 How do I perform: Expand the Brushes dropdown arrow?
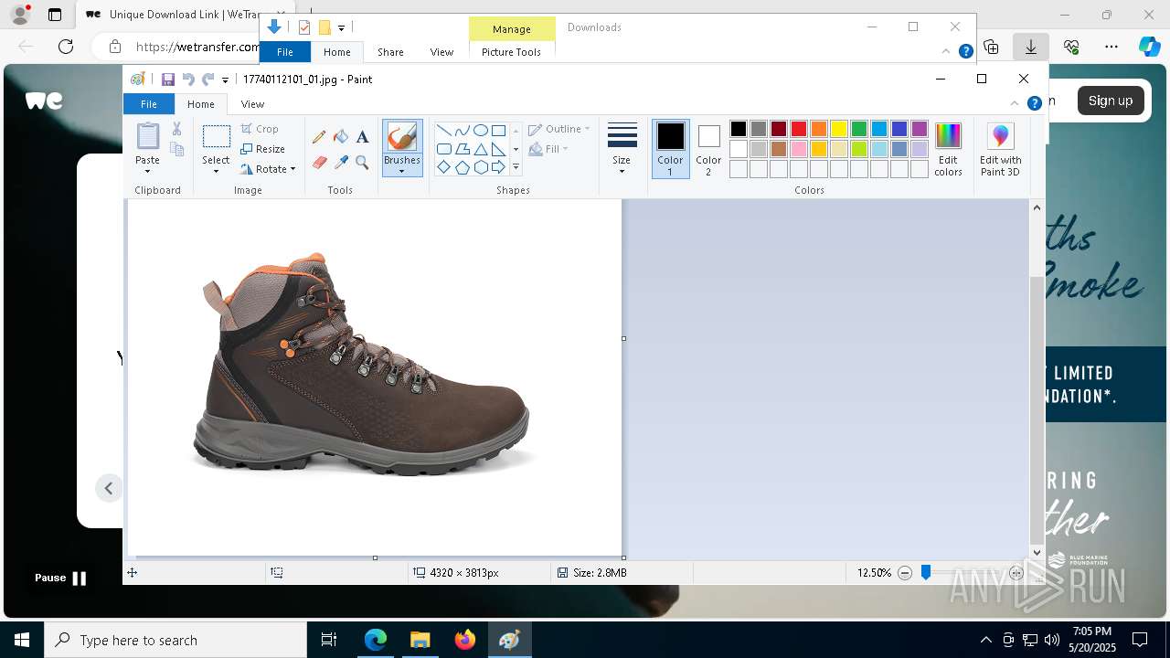[401, 172]
